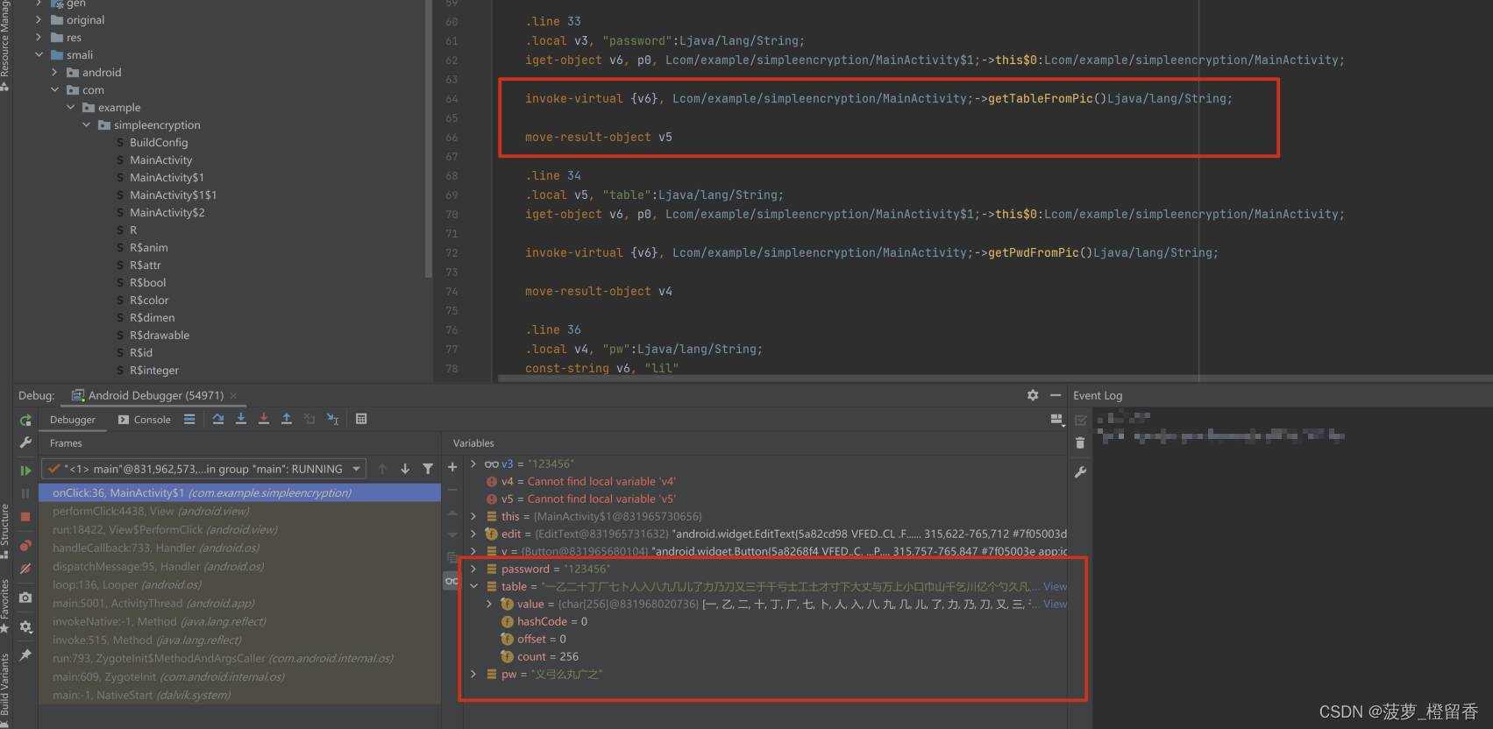Open Event Log wrench settings

pyautogui.click(x=1080, y=472)
